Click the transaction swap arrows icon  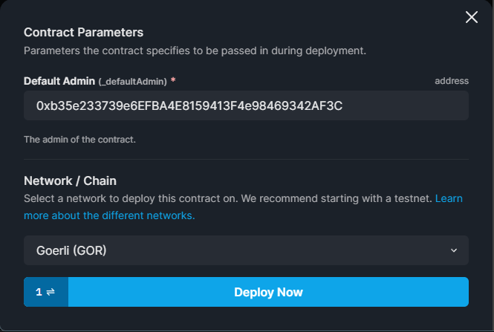[x=51, y=292]
